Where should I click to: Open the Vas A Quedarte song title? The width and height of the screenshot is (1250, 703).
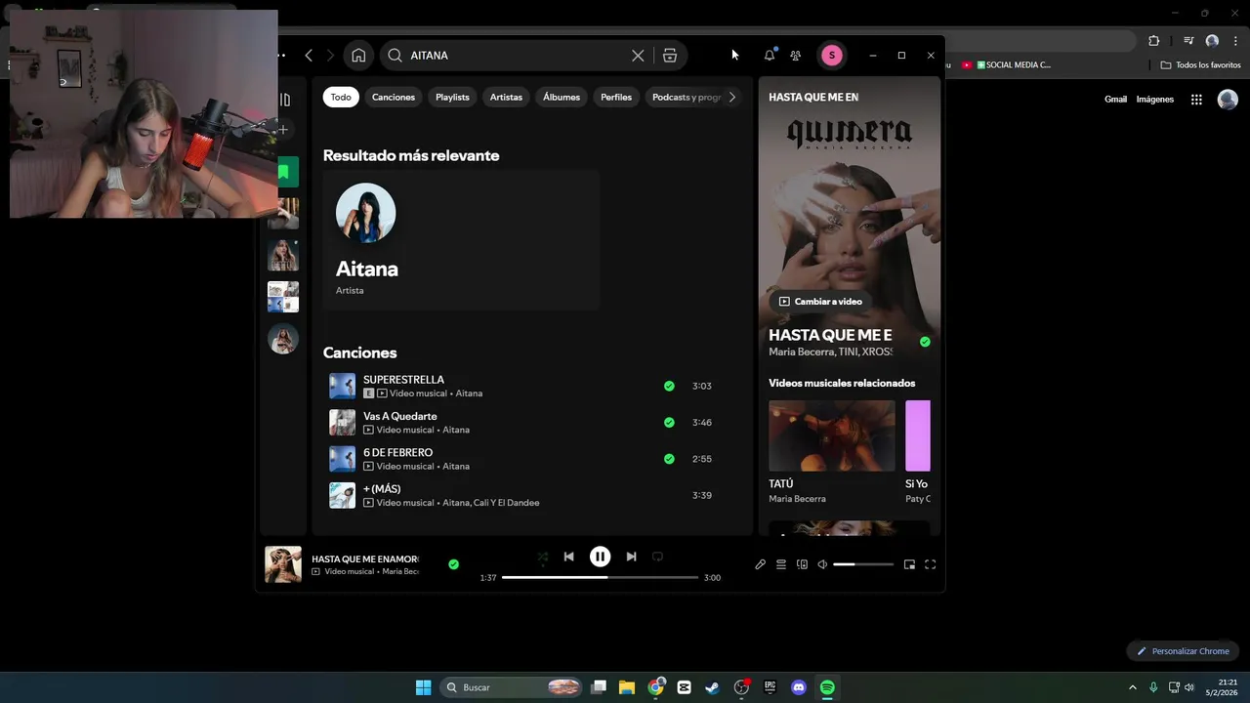pyautogui.click(x=399, y=416)
